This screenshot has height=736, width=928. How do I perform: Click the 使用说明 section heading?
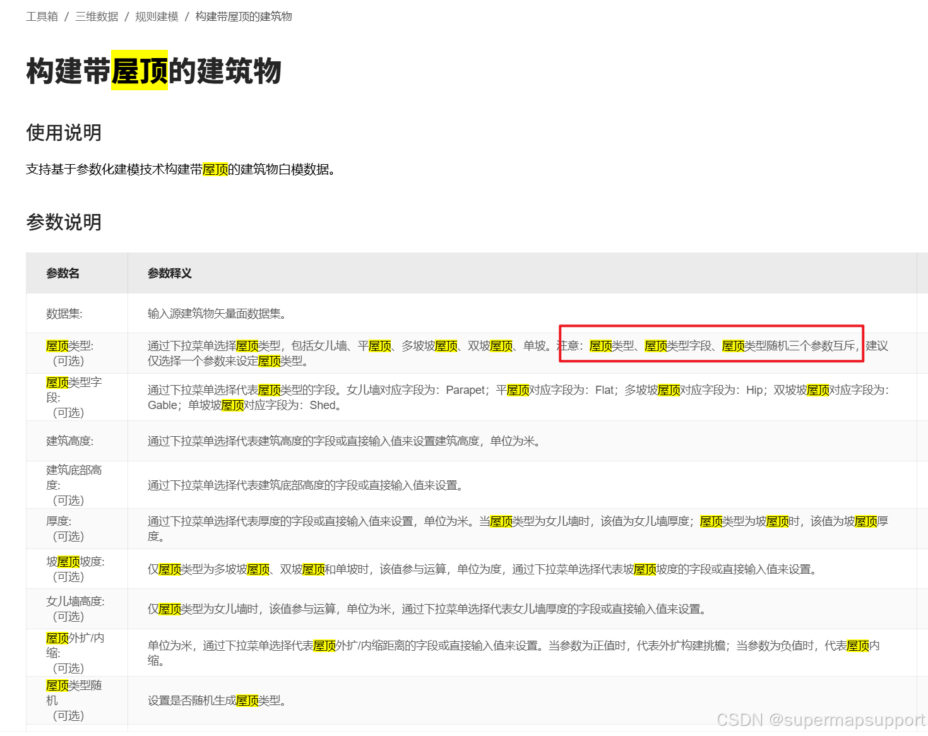(63, 133)
